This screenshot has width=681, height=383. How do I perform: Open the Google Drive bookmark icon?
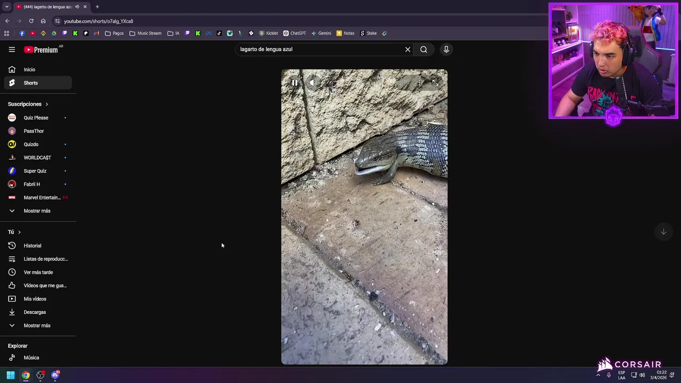coord(54,33)
